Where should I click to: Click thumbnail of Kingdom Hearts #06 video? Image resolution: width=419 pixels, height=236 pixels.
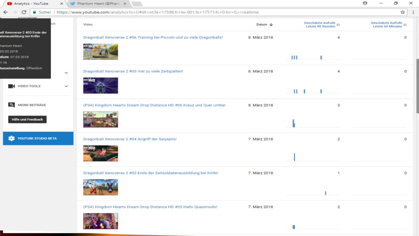coord(101,120)
